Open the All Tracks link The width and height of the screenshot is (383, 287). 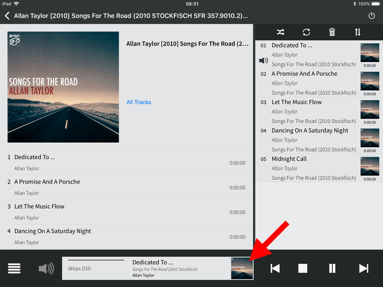139,102
